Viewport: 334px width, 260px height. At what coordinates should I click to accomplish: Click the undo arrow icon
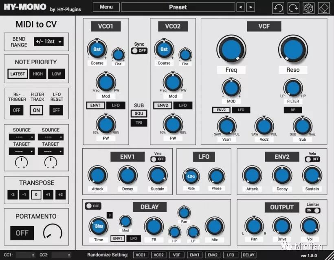(278, 8)
